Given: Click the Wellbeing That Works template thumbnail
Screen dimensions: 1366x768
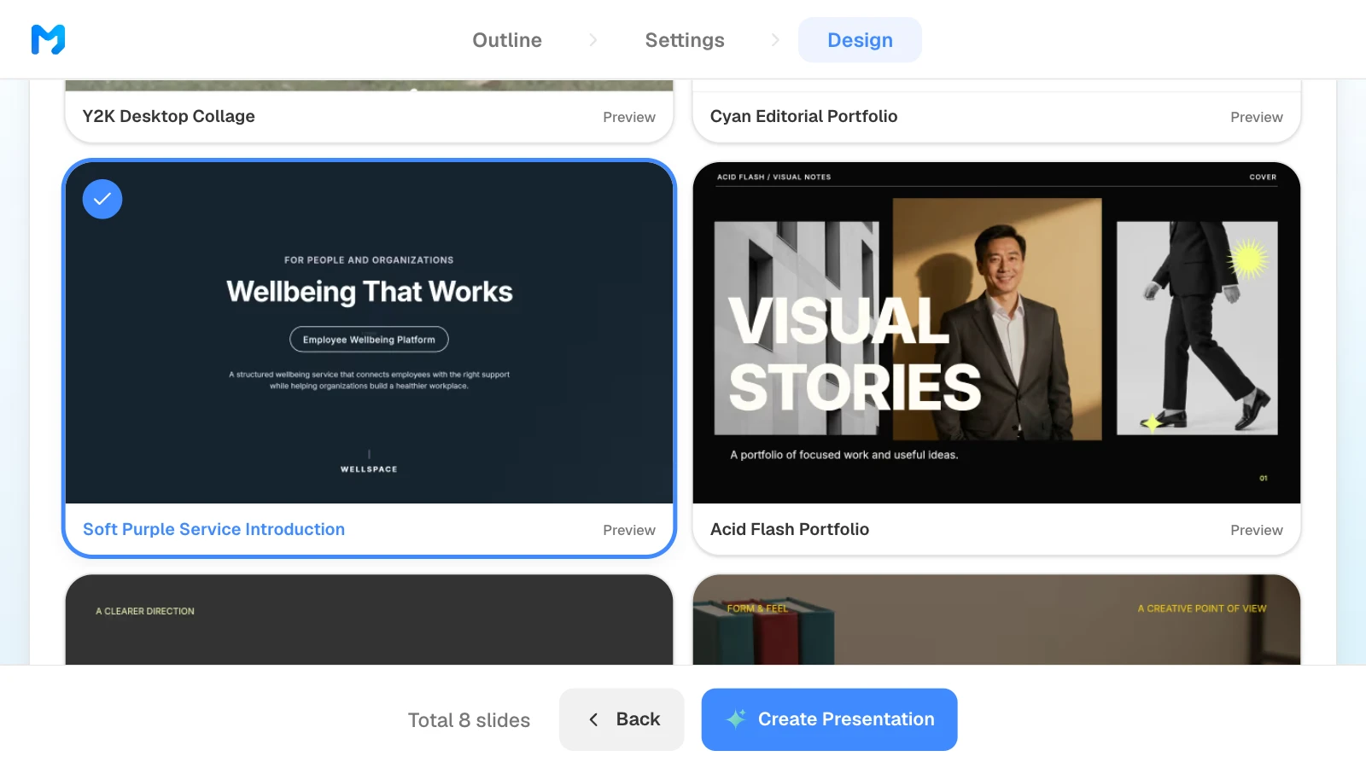Looking at the screenshot, I should tap(369, 333).
